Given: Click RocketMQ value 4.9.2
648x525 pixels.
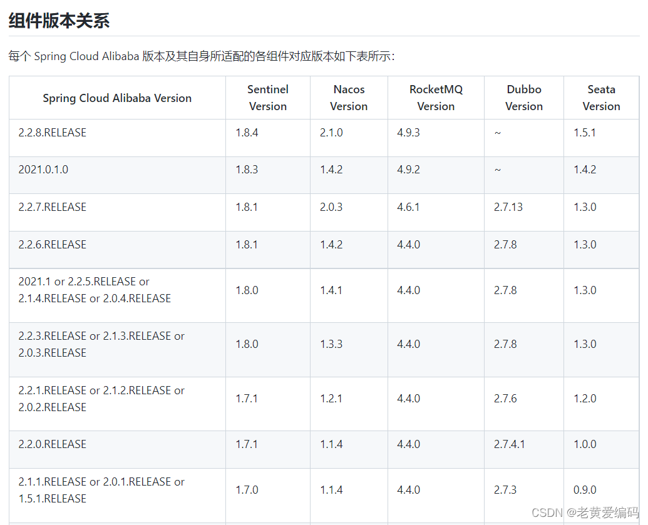Looking at the screenshot, I should coord(408,170).
